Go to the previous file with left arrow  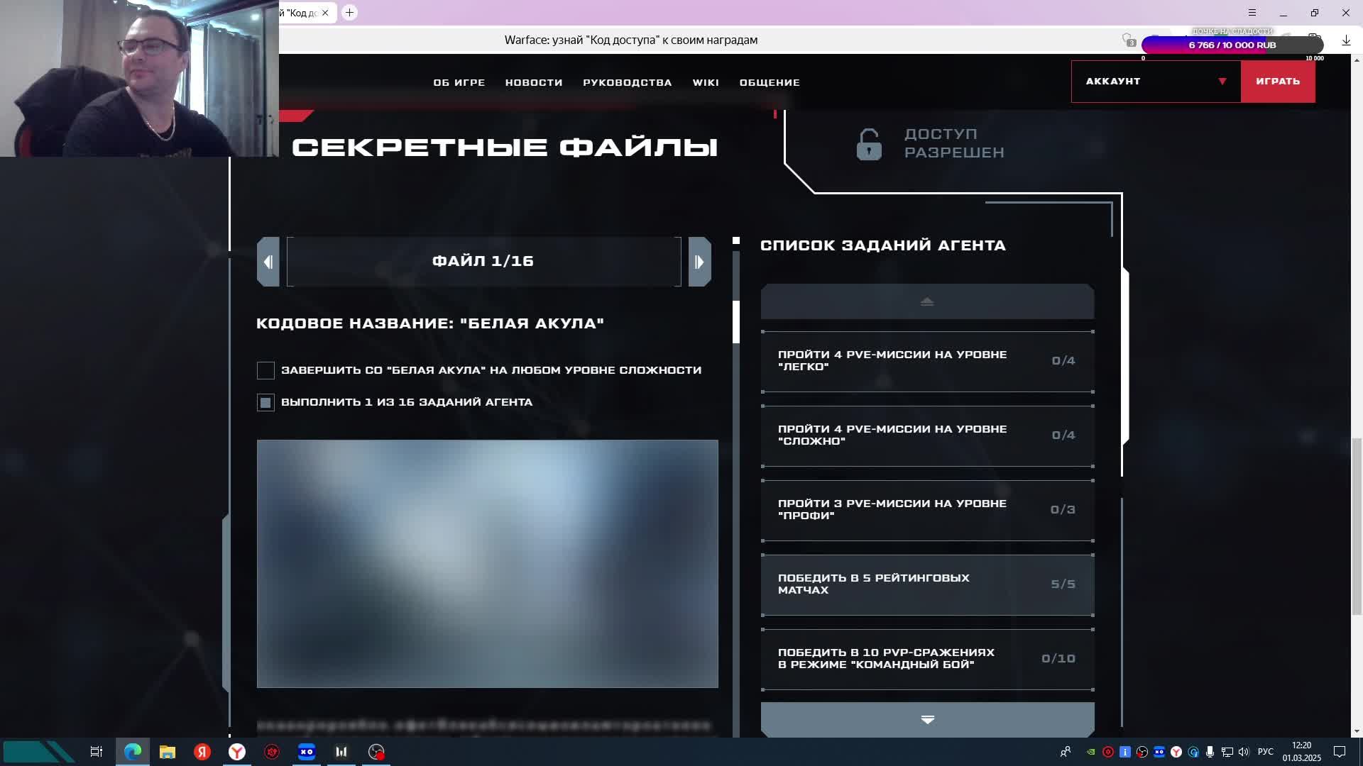268,262
